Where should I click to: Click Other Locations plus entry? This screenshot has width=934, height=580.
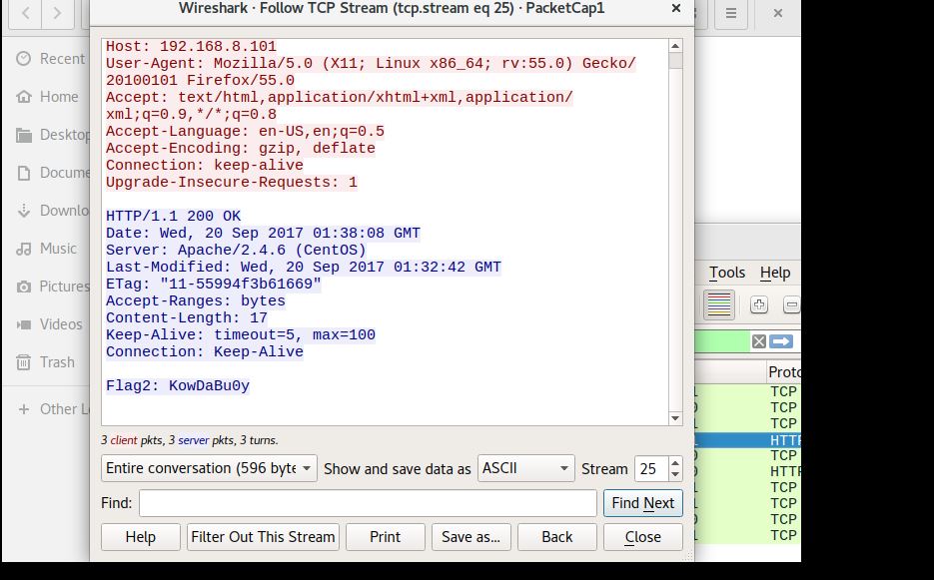[52, 409]
